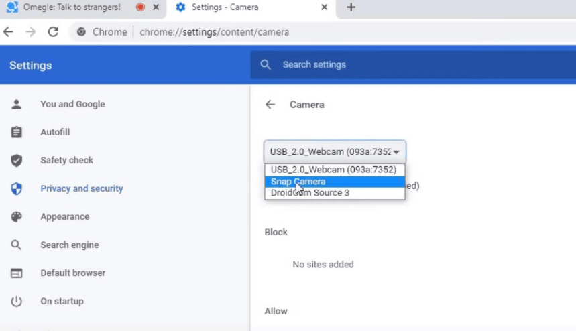This screenshot has height=331, width=576.
Task: Click the Camera page heading
Action: pos(307,105)
